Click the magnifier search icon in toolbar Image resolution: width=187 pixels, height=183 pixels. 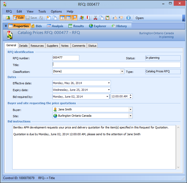click(75, 18)
